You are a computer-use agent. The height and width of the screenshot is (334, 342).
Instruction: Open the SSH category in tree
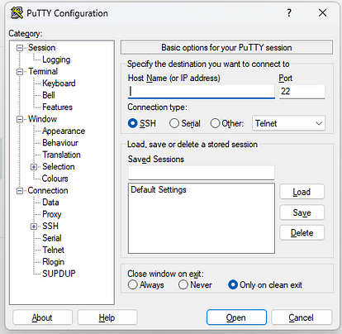pyautogui.click(x=50, y=226)
